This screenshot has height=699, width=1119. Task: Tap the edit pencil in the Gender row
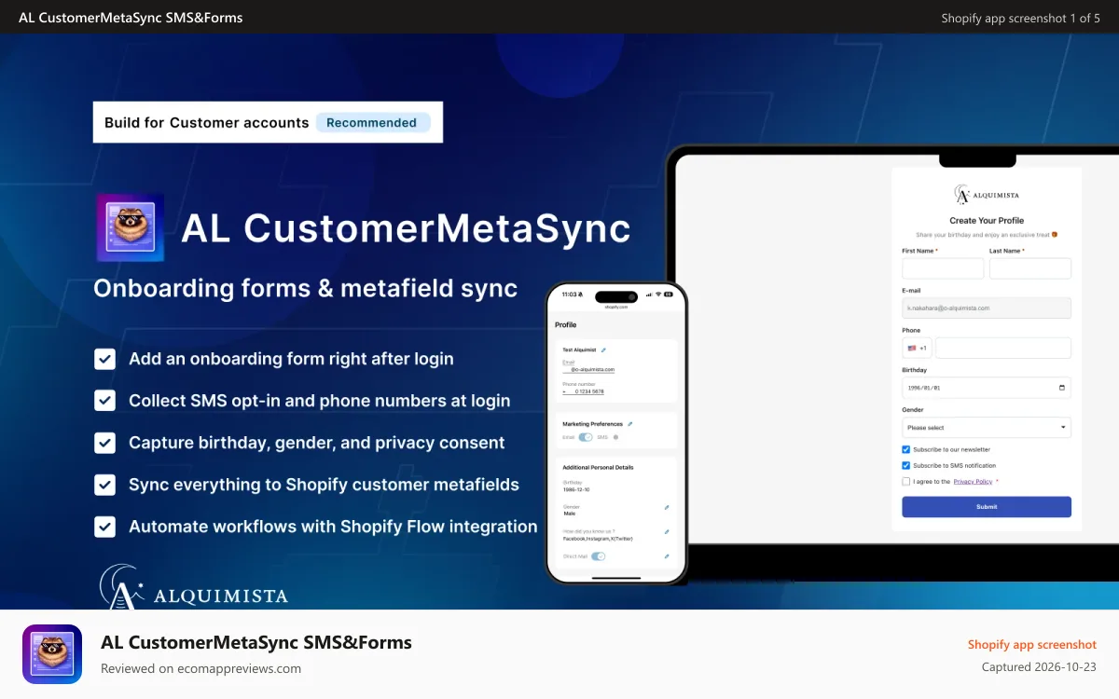(666, 507)
